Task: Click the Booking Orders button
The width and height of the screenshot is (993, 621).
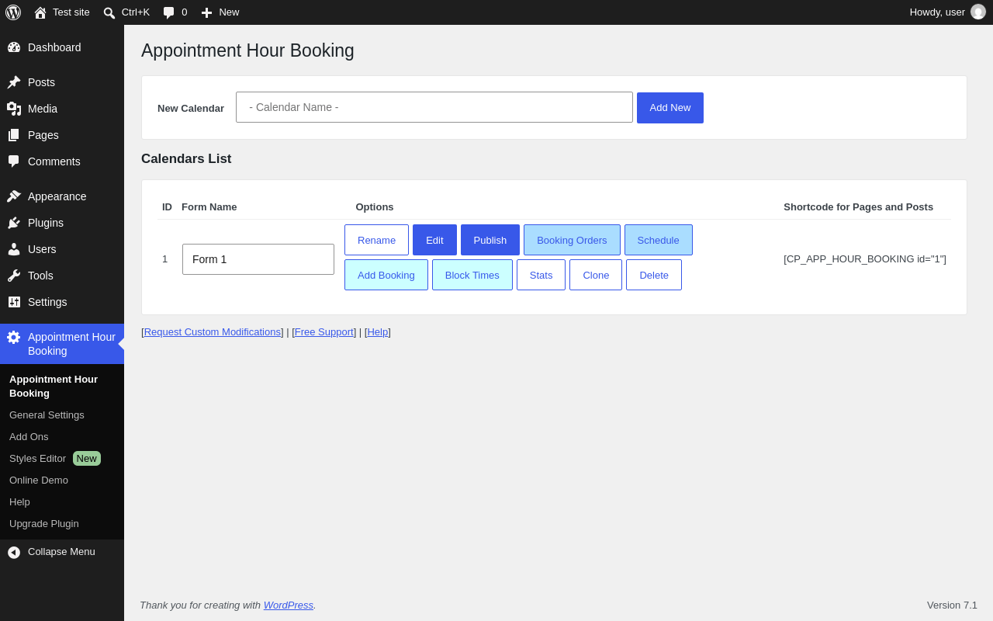Action: point(572,240)
